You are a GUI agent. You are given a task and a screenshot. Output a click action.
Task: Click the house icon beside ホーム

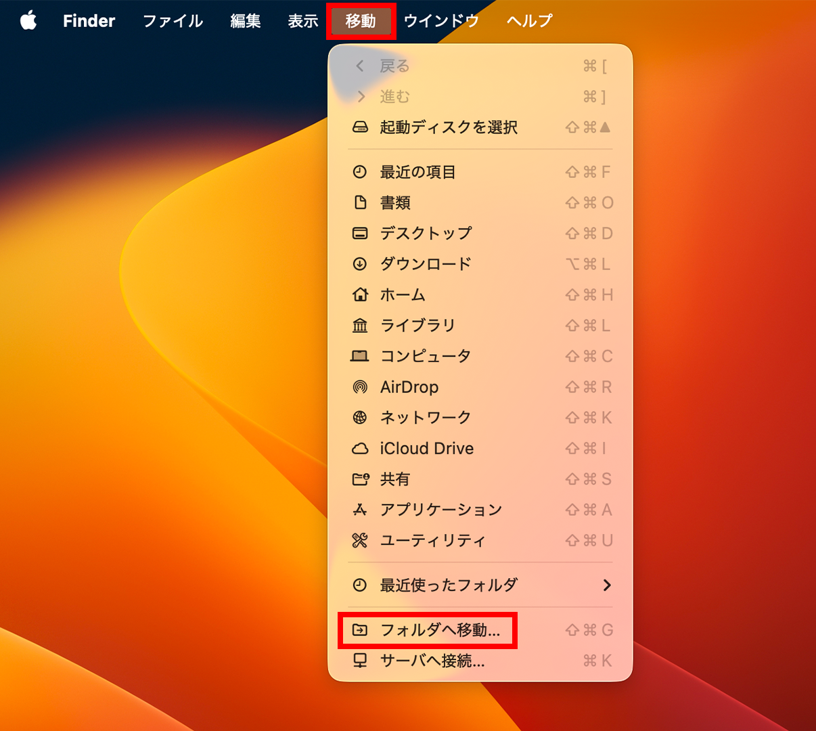pyautogui.click(x=360, y=294)
